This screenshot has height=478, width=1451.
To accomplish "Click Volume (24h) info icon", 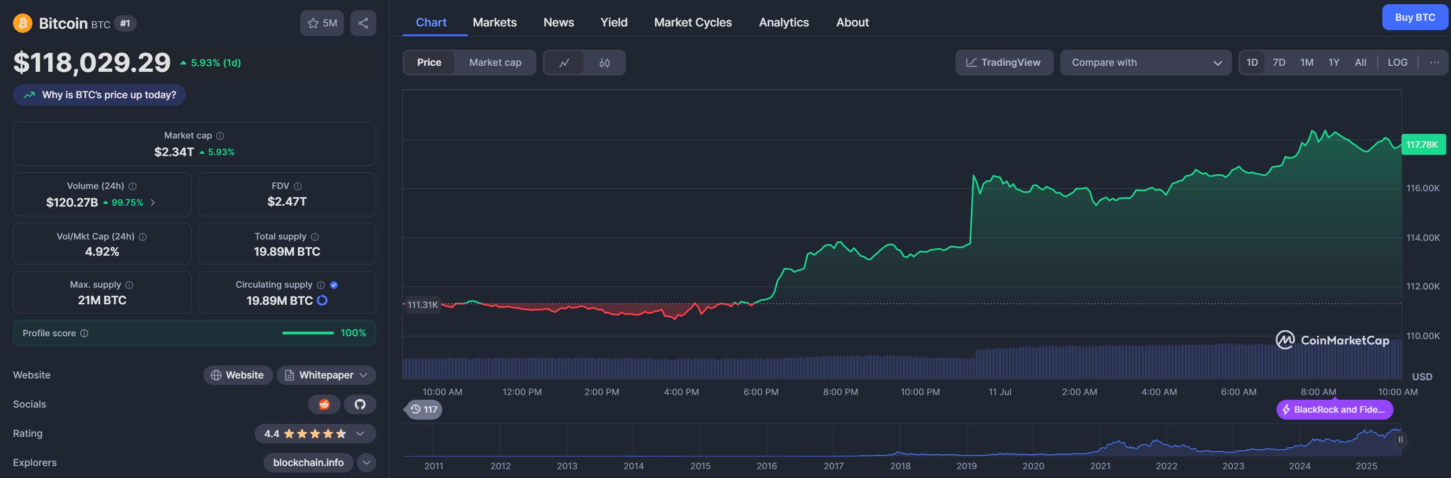I will tap(132, 186).
